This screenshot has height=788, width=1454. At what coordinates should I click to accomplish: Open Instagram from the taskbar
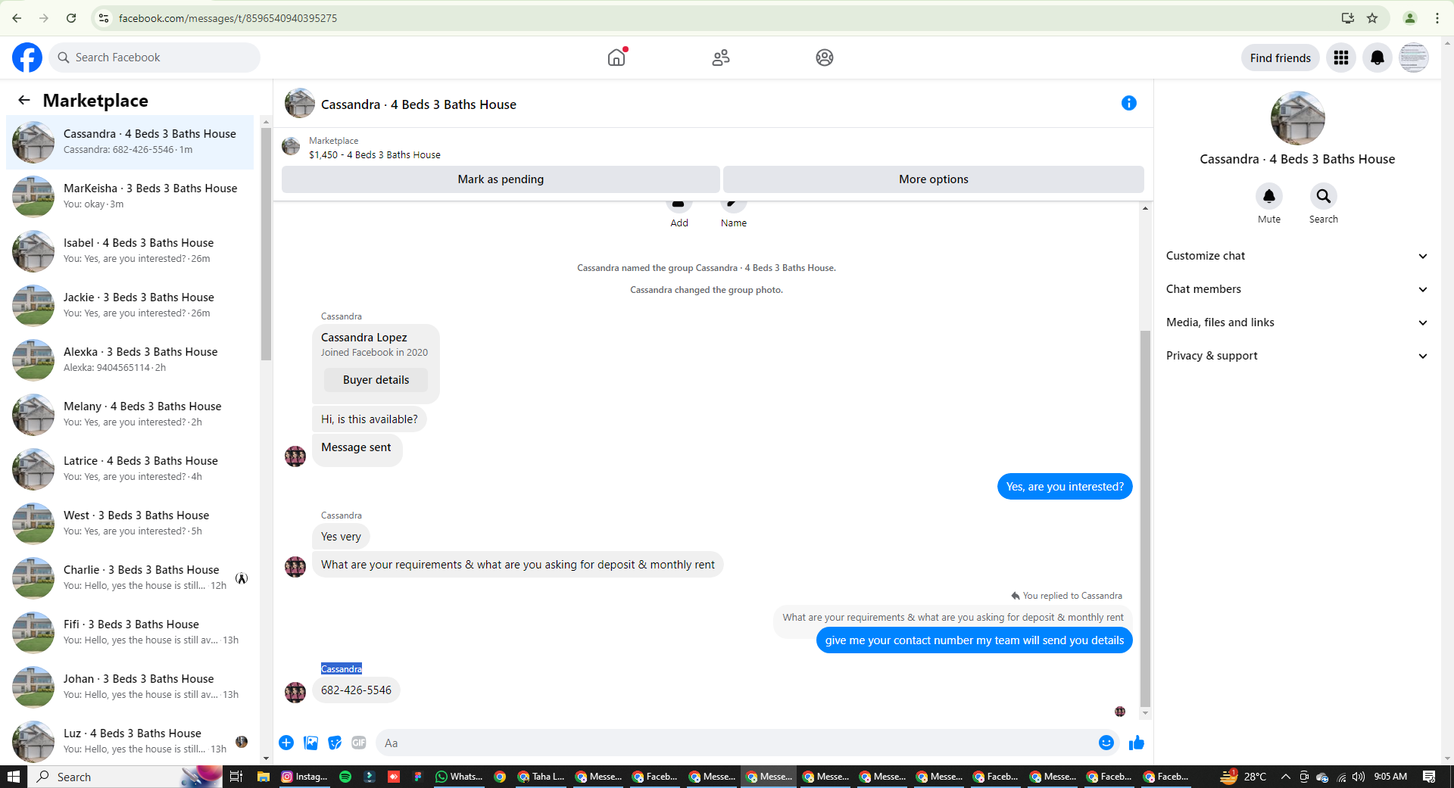pos(304,777)
